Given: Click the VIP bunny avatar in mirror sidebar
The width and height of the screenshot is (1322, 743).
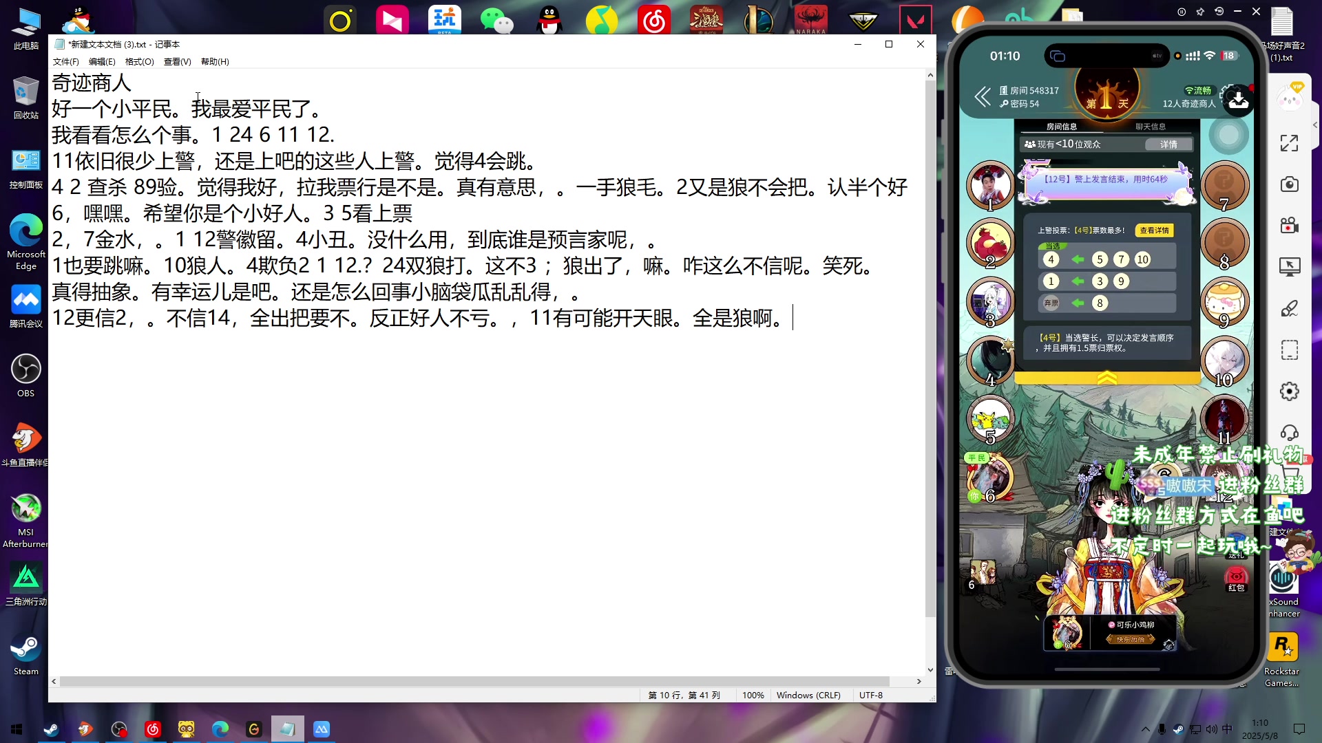Looking at the screenshot, I should (x=1290, y=98).
